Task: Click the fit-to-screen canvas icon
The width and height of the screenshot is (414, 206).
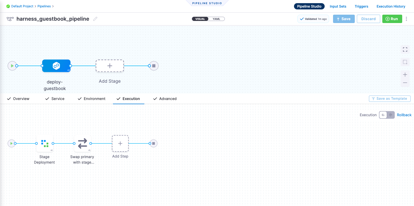Action: coord(405,49)
